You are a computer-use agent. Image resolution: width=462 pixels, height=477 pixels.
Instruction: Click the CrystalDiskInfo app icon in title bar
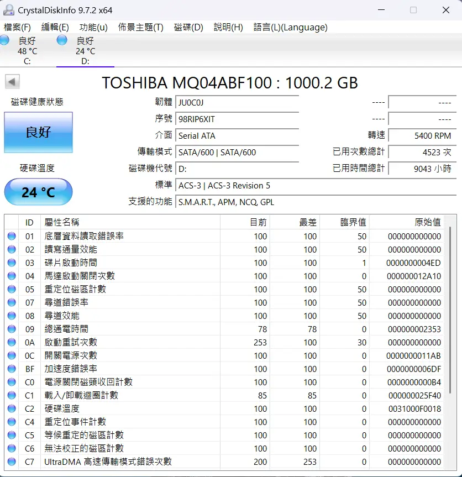pyautogui.click(x=9, y=10)
